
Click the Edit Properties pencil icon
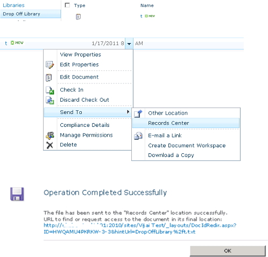[50, 65]
